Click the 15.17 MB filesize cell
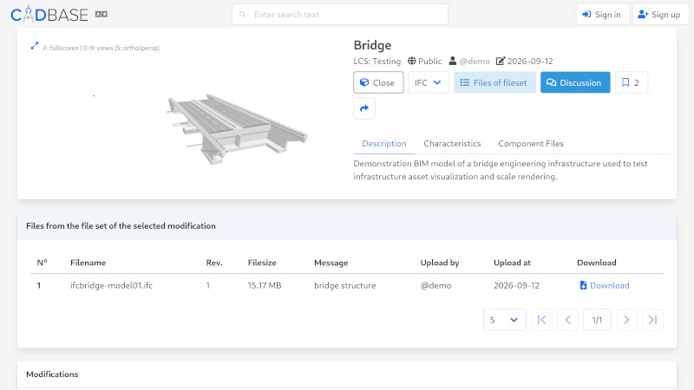Viewport: 694px width, 390px height. [x=265, y=285]
